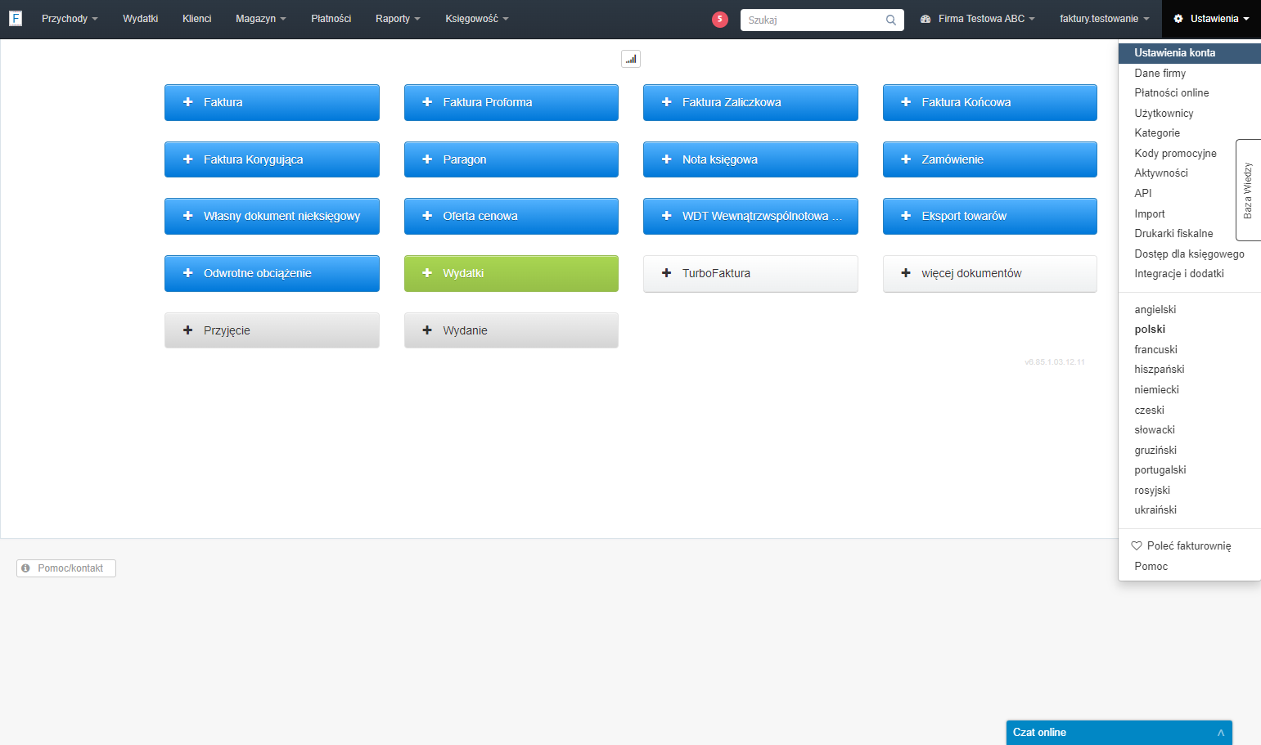
Task: Go to the Klienci section
Action: point(196,19)
